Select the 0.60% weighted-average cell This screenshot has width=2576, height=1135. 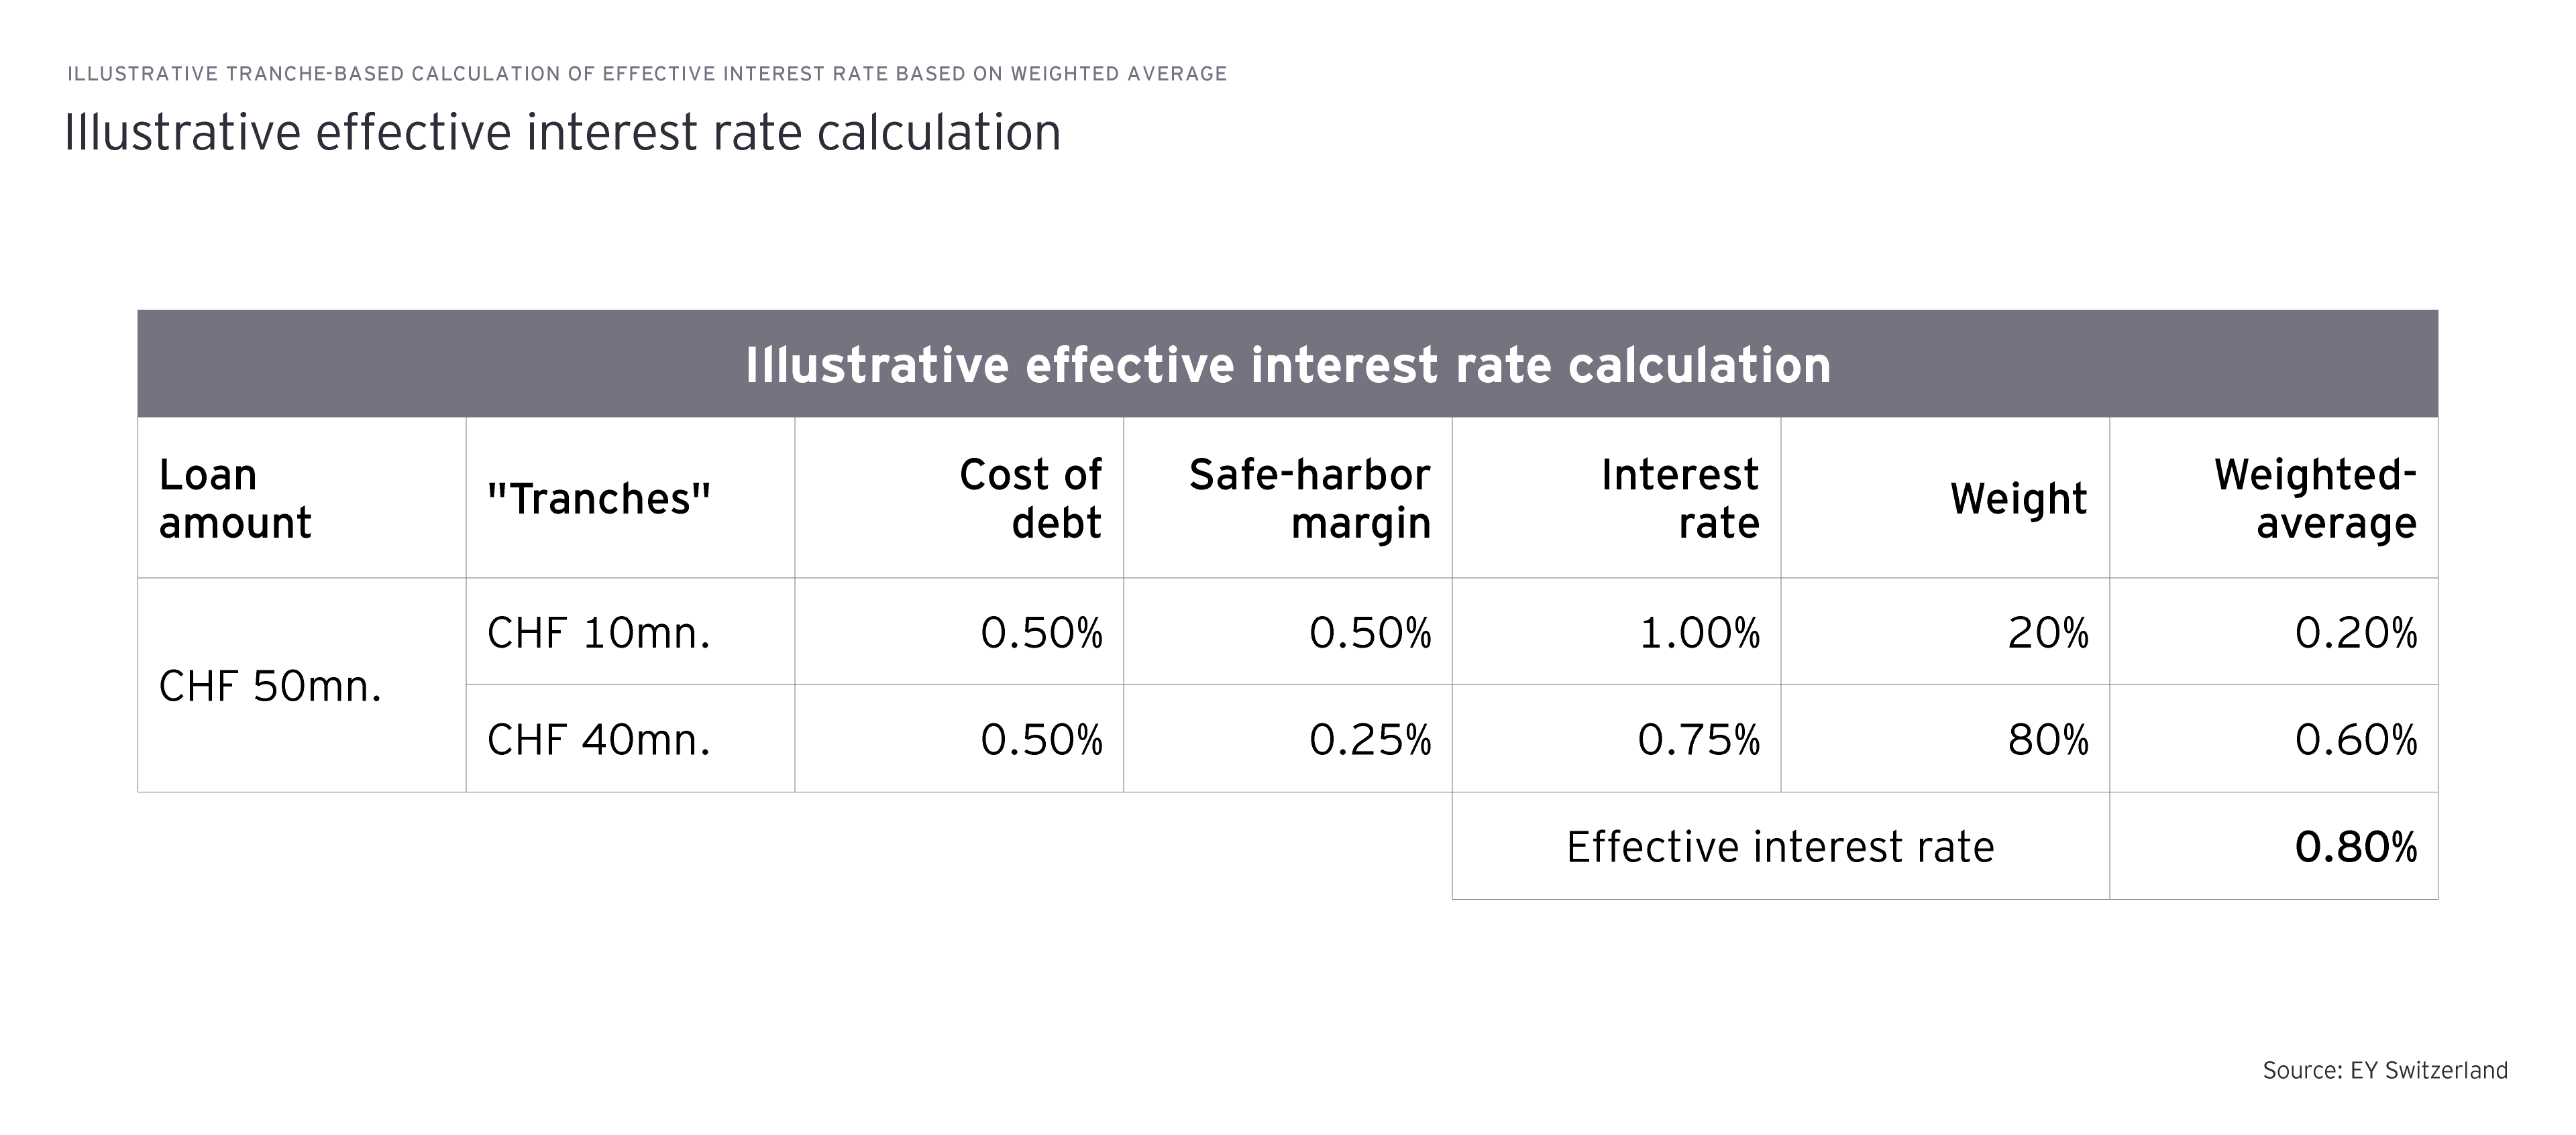[x=2355, y=740]
